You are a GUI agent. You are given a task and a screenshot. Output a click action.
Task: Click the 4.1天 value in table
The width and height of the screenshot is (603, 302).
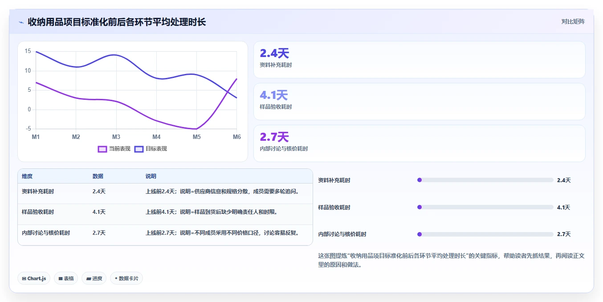tap(99, 212)
